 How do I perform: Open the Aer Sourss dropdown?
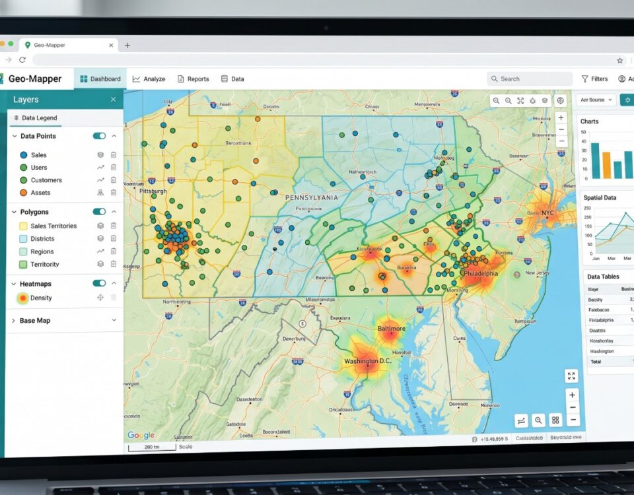click(x=596, y=100)
